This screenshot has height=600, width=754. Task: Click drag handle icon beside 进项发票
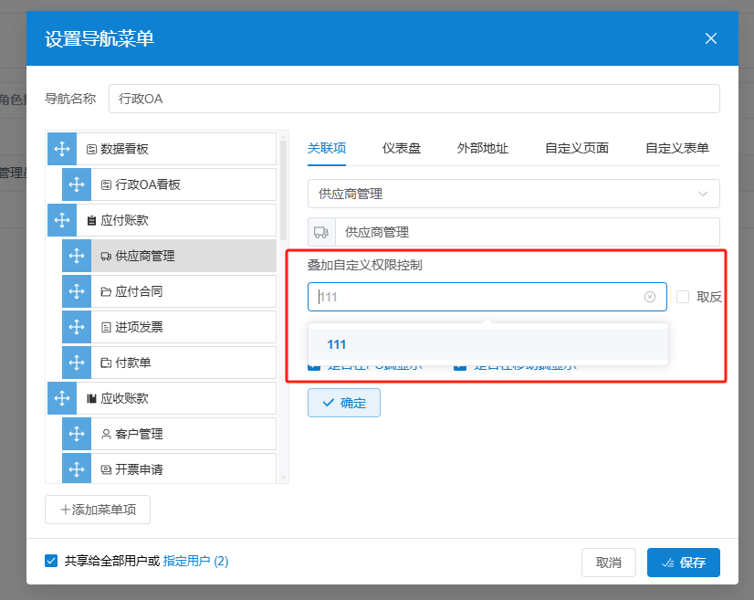77,327
